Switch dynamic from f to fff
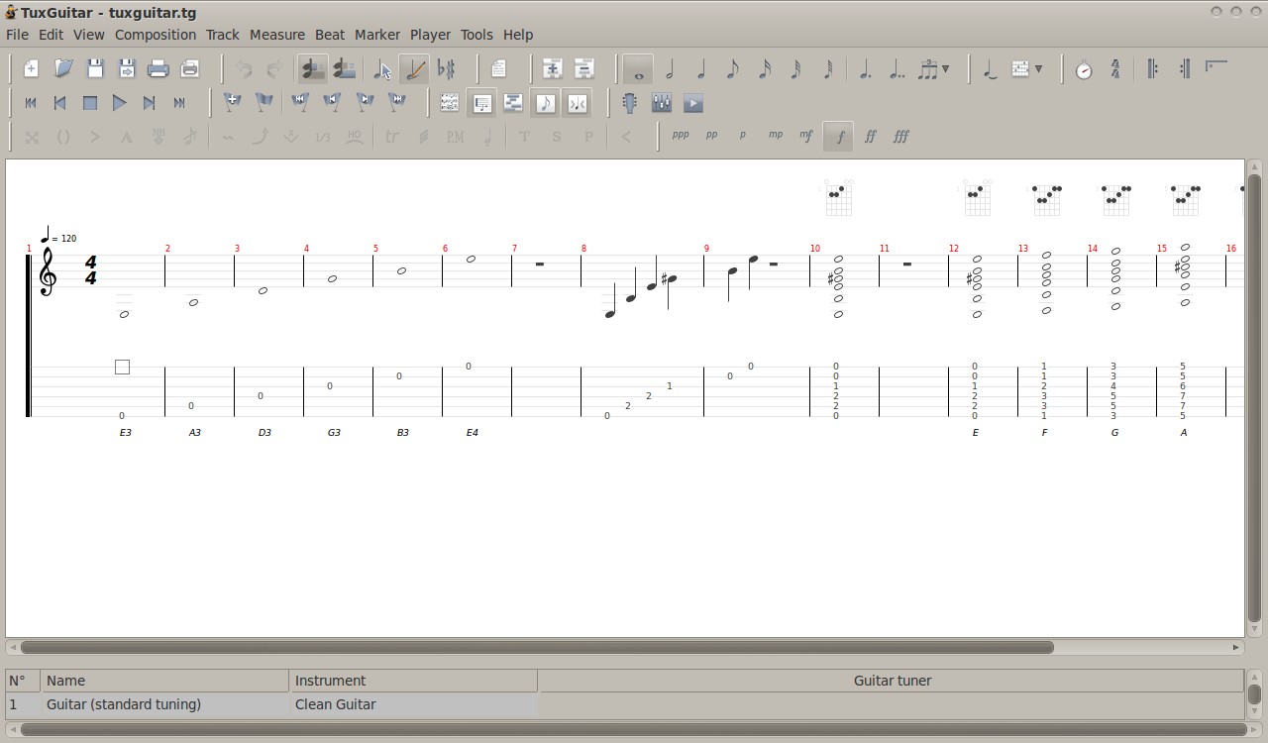 (900, 136)
